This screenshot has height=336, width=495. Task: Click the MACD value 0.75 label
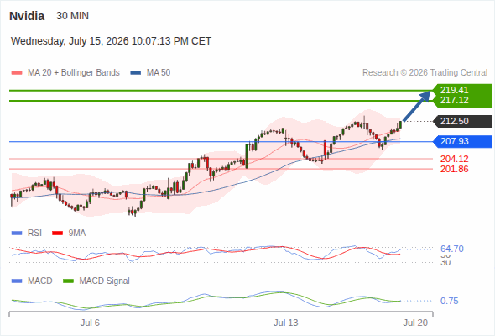pos(450,301)
